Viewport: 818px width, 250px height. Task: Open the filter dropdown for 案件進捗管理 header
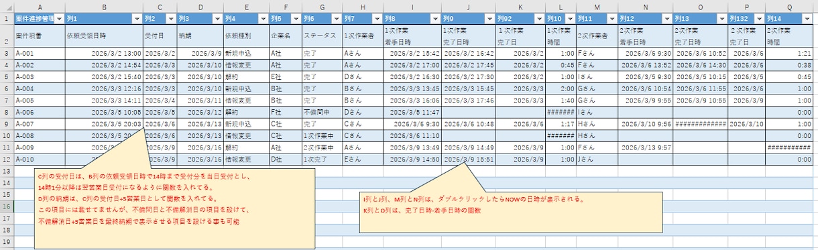click(60, 19)
